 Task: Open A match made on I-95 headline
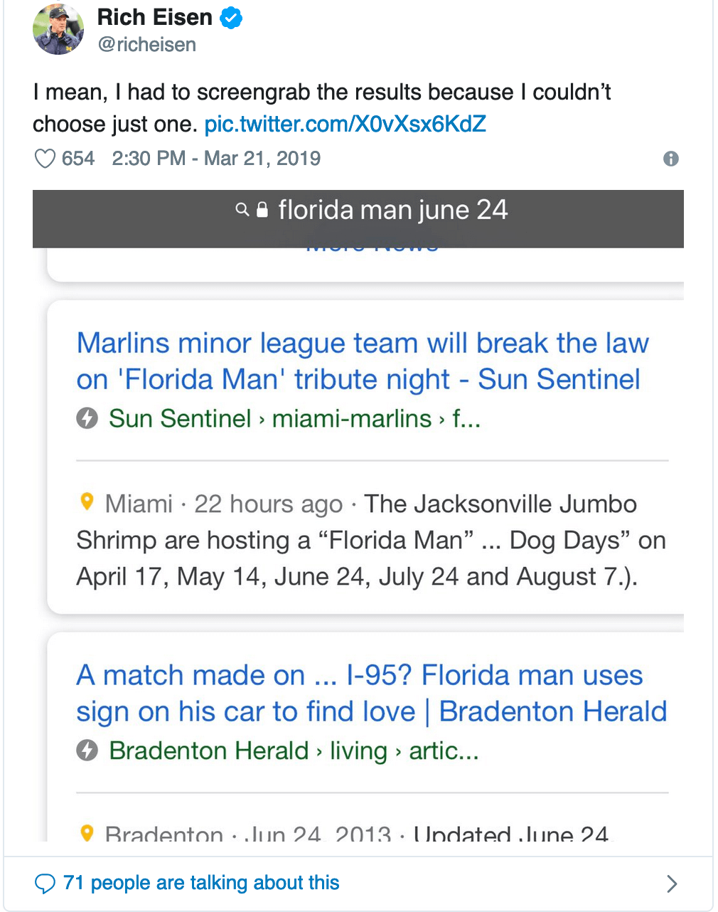(x=372, y=694)
